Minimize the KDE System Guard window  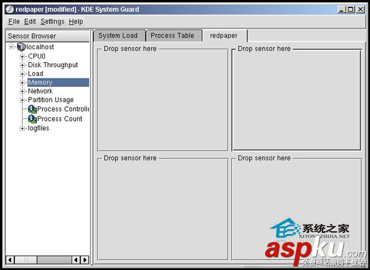[x=341, y=9]
